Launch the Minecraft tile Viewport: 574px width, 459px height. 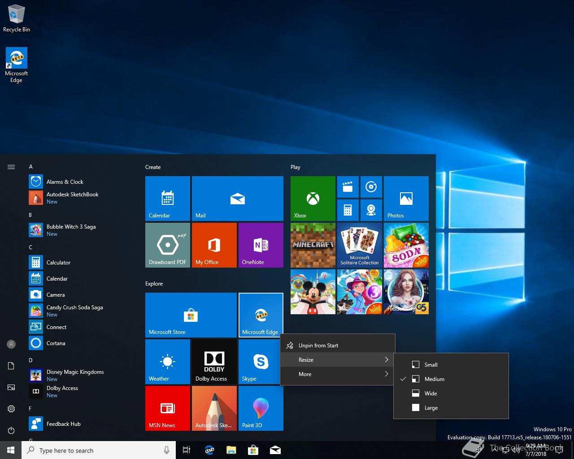tap(313, 245)
